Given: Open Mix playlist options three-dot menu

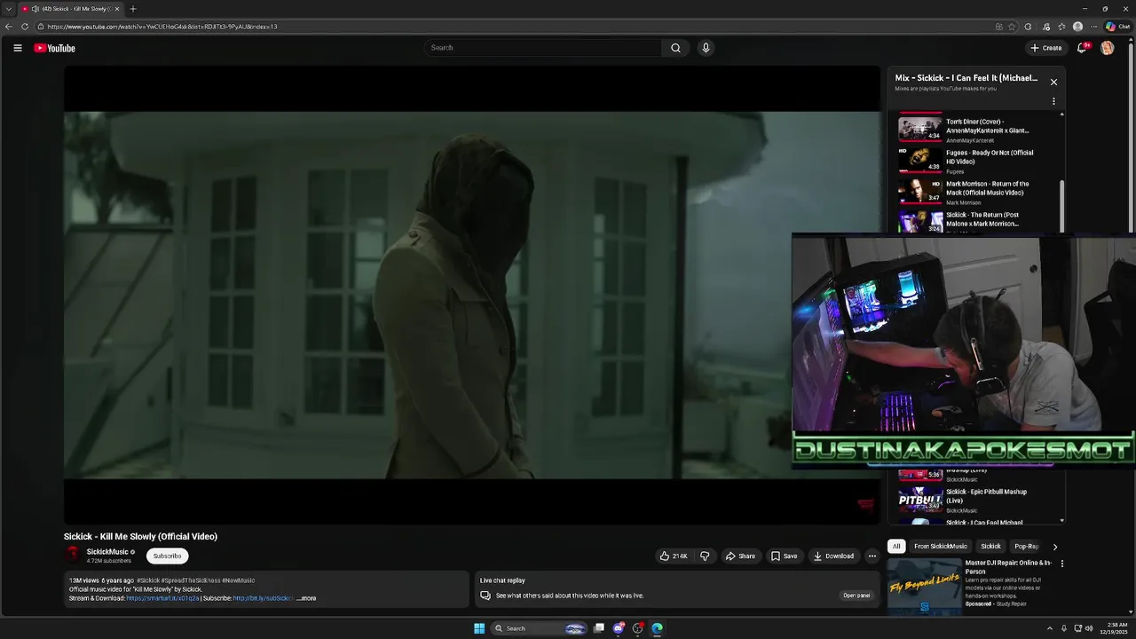Looking at the screenshot, I should [1053, 101].
